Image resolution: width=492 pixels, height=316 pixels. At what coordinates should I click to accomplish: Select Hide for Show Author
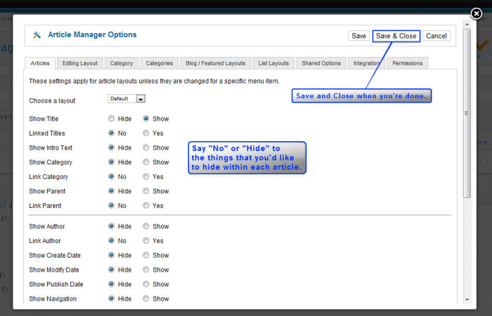click(111, 226)
